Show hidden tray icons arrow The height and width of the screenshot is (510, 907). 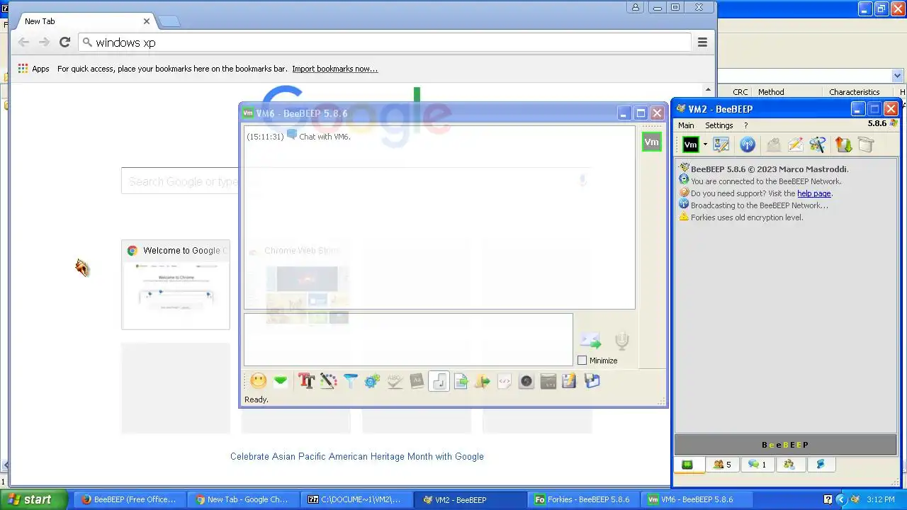pos(842,499)
